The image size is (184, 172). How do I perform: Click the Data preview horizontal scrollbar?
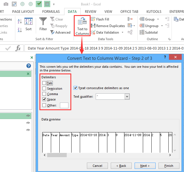pyautogui.click(x=57, y=155)
